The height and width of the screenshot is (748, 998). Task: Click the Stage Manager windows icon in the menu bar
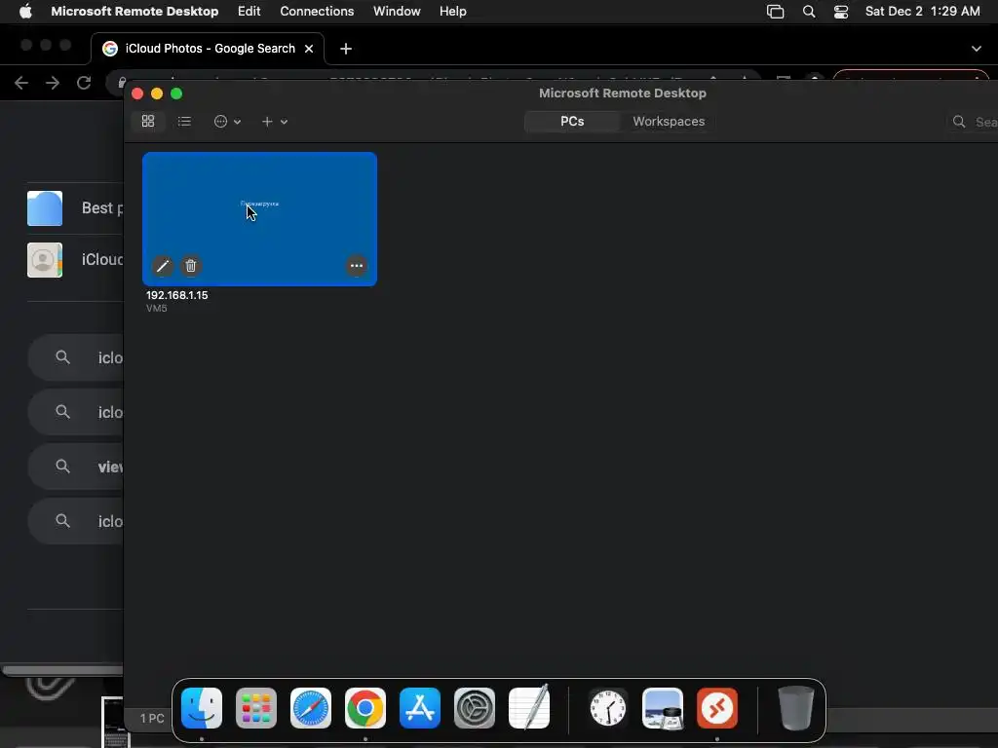[x=775, y=12]
